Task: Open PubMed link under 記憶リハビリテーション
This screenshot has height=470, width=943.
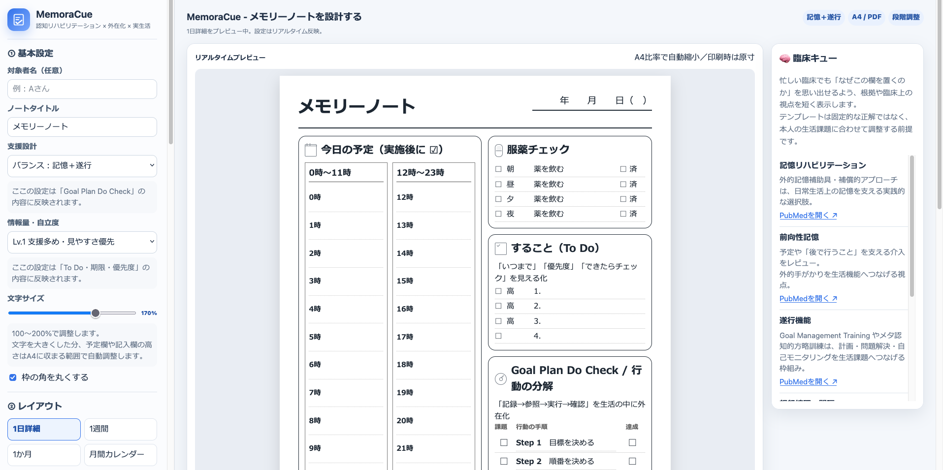Action: (x=808, y=216)
